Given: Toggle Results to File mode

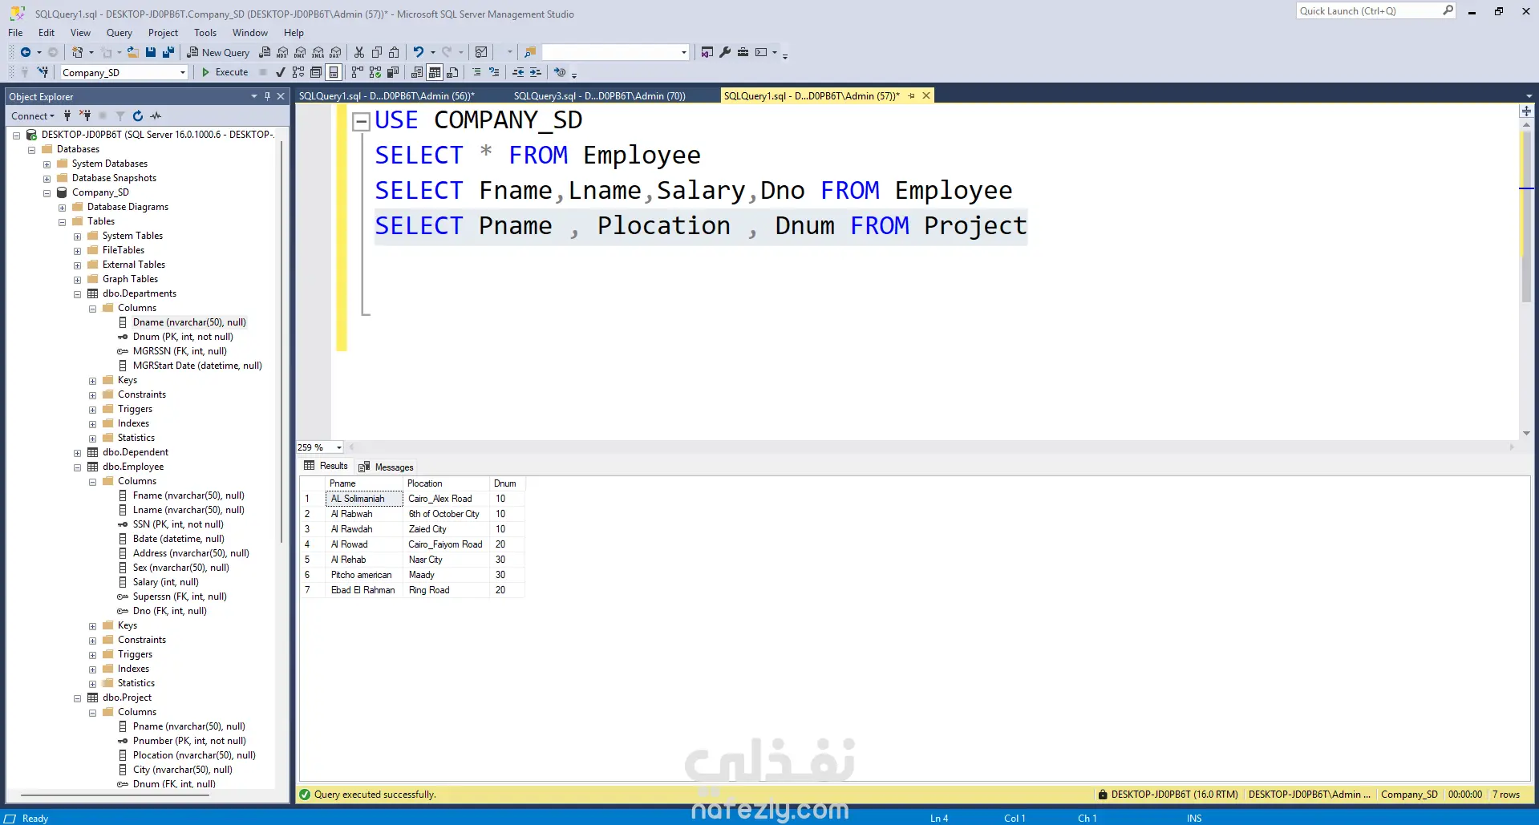Looking at the screenshot, I should (x=452, y=72).
